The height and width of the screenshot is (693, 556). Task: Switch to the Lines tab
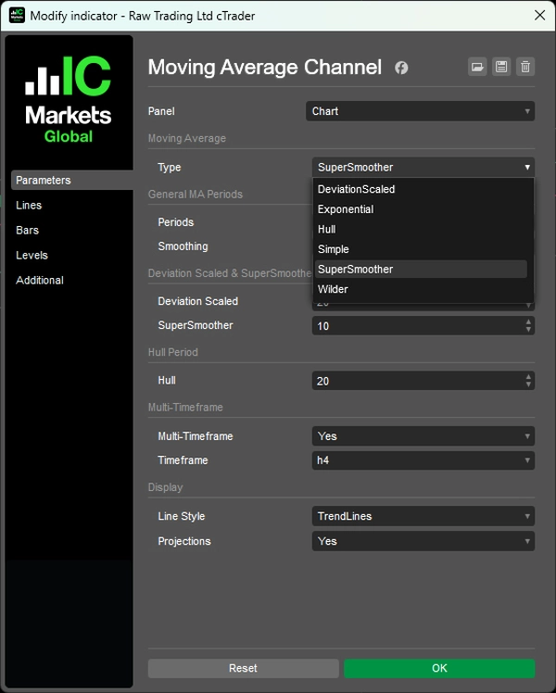(29, 206)
